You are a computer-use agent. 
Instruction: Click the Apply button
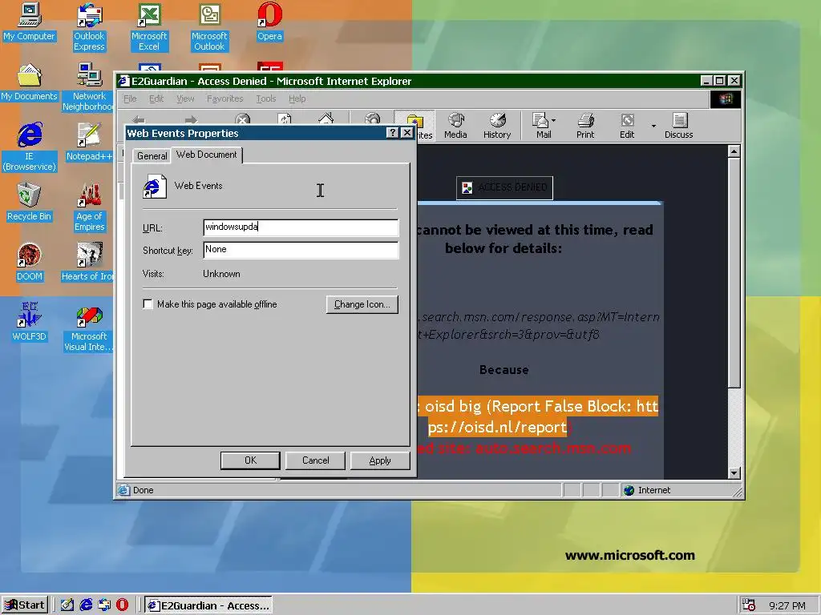(x=379, y=460)
